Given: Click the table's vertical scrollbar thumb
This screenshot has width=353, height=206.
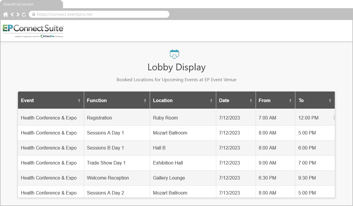Looking at the screenshot, I should (334, 117).
